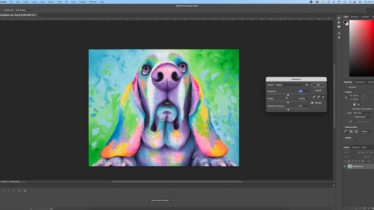Switch to the Paths tab
The image size is (374, 210).
click(x=364, y=148)
